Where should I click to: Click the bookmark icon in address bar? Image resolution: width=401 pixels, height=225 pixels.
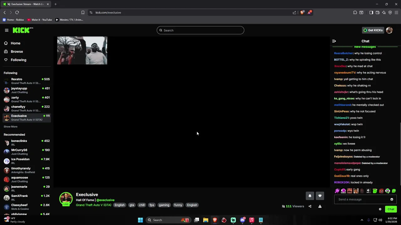83,12
